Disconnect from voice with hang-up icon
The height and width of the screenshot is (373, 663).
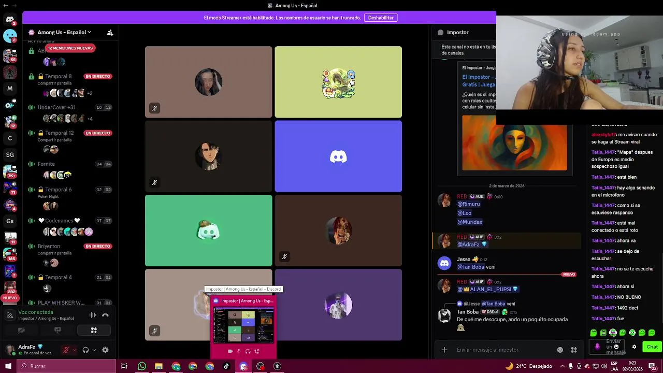105,315
